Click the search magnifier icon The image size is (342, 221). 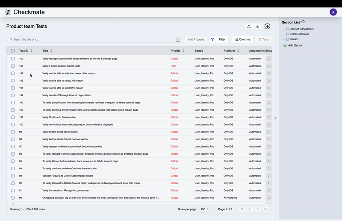pos(11,39)
